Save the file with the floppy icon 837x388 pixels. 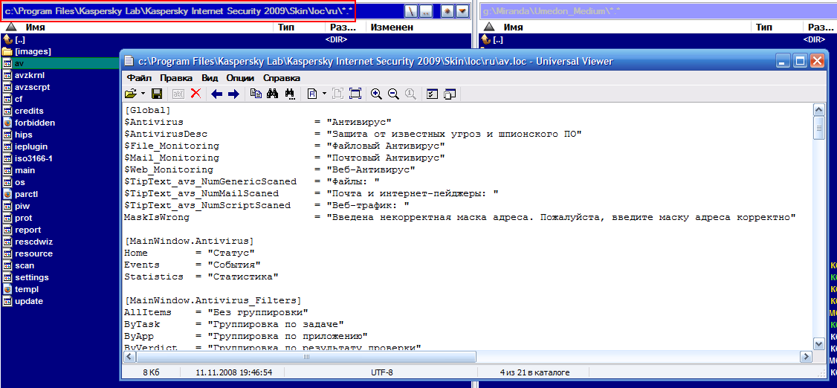[157, 94]
